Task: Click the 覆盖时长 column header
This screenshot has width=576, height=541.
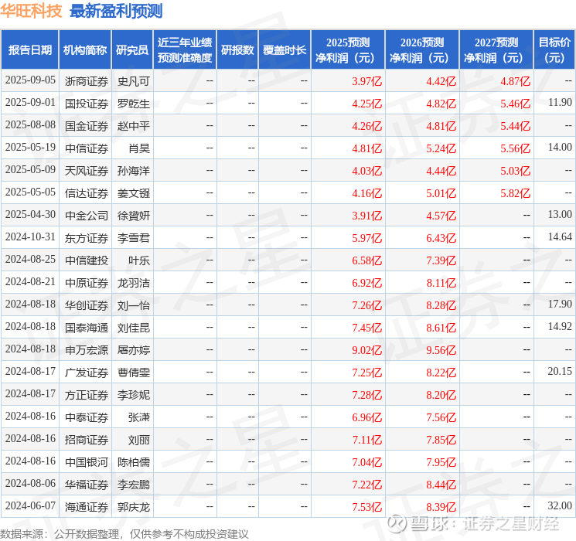Action: [285, 50]
